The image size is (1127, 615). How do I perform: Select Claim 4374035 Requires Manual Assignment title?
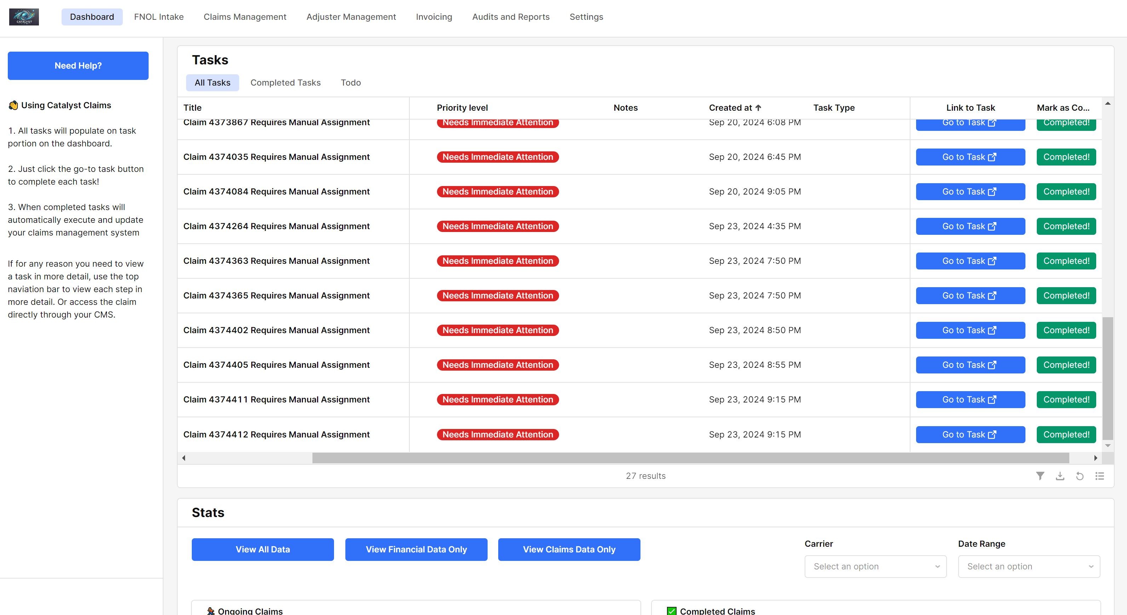[276, 157]
